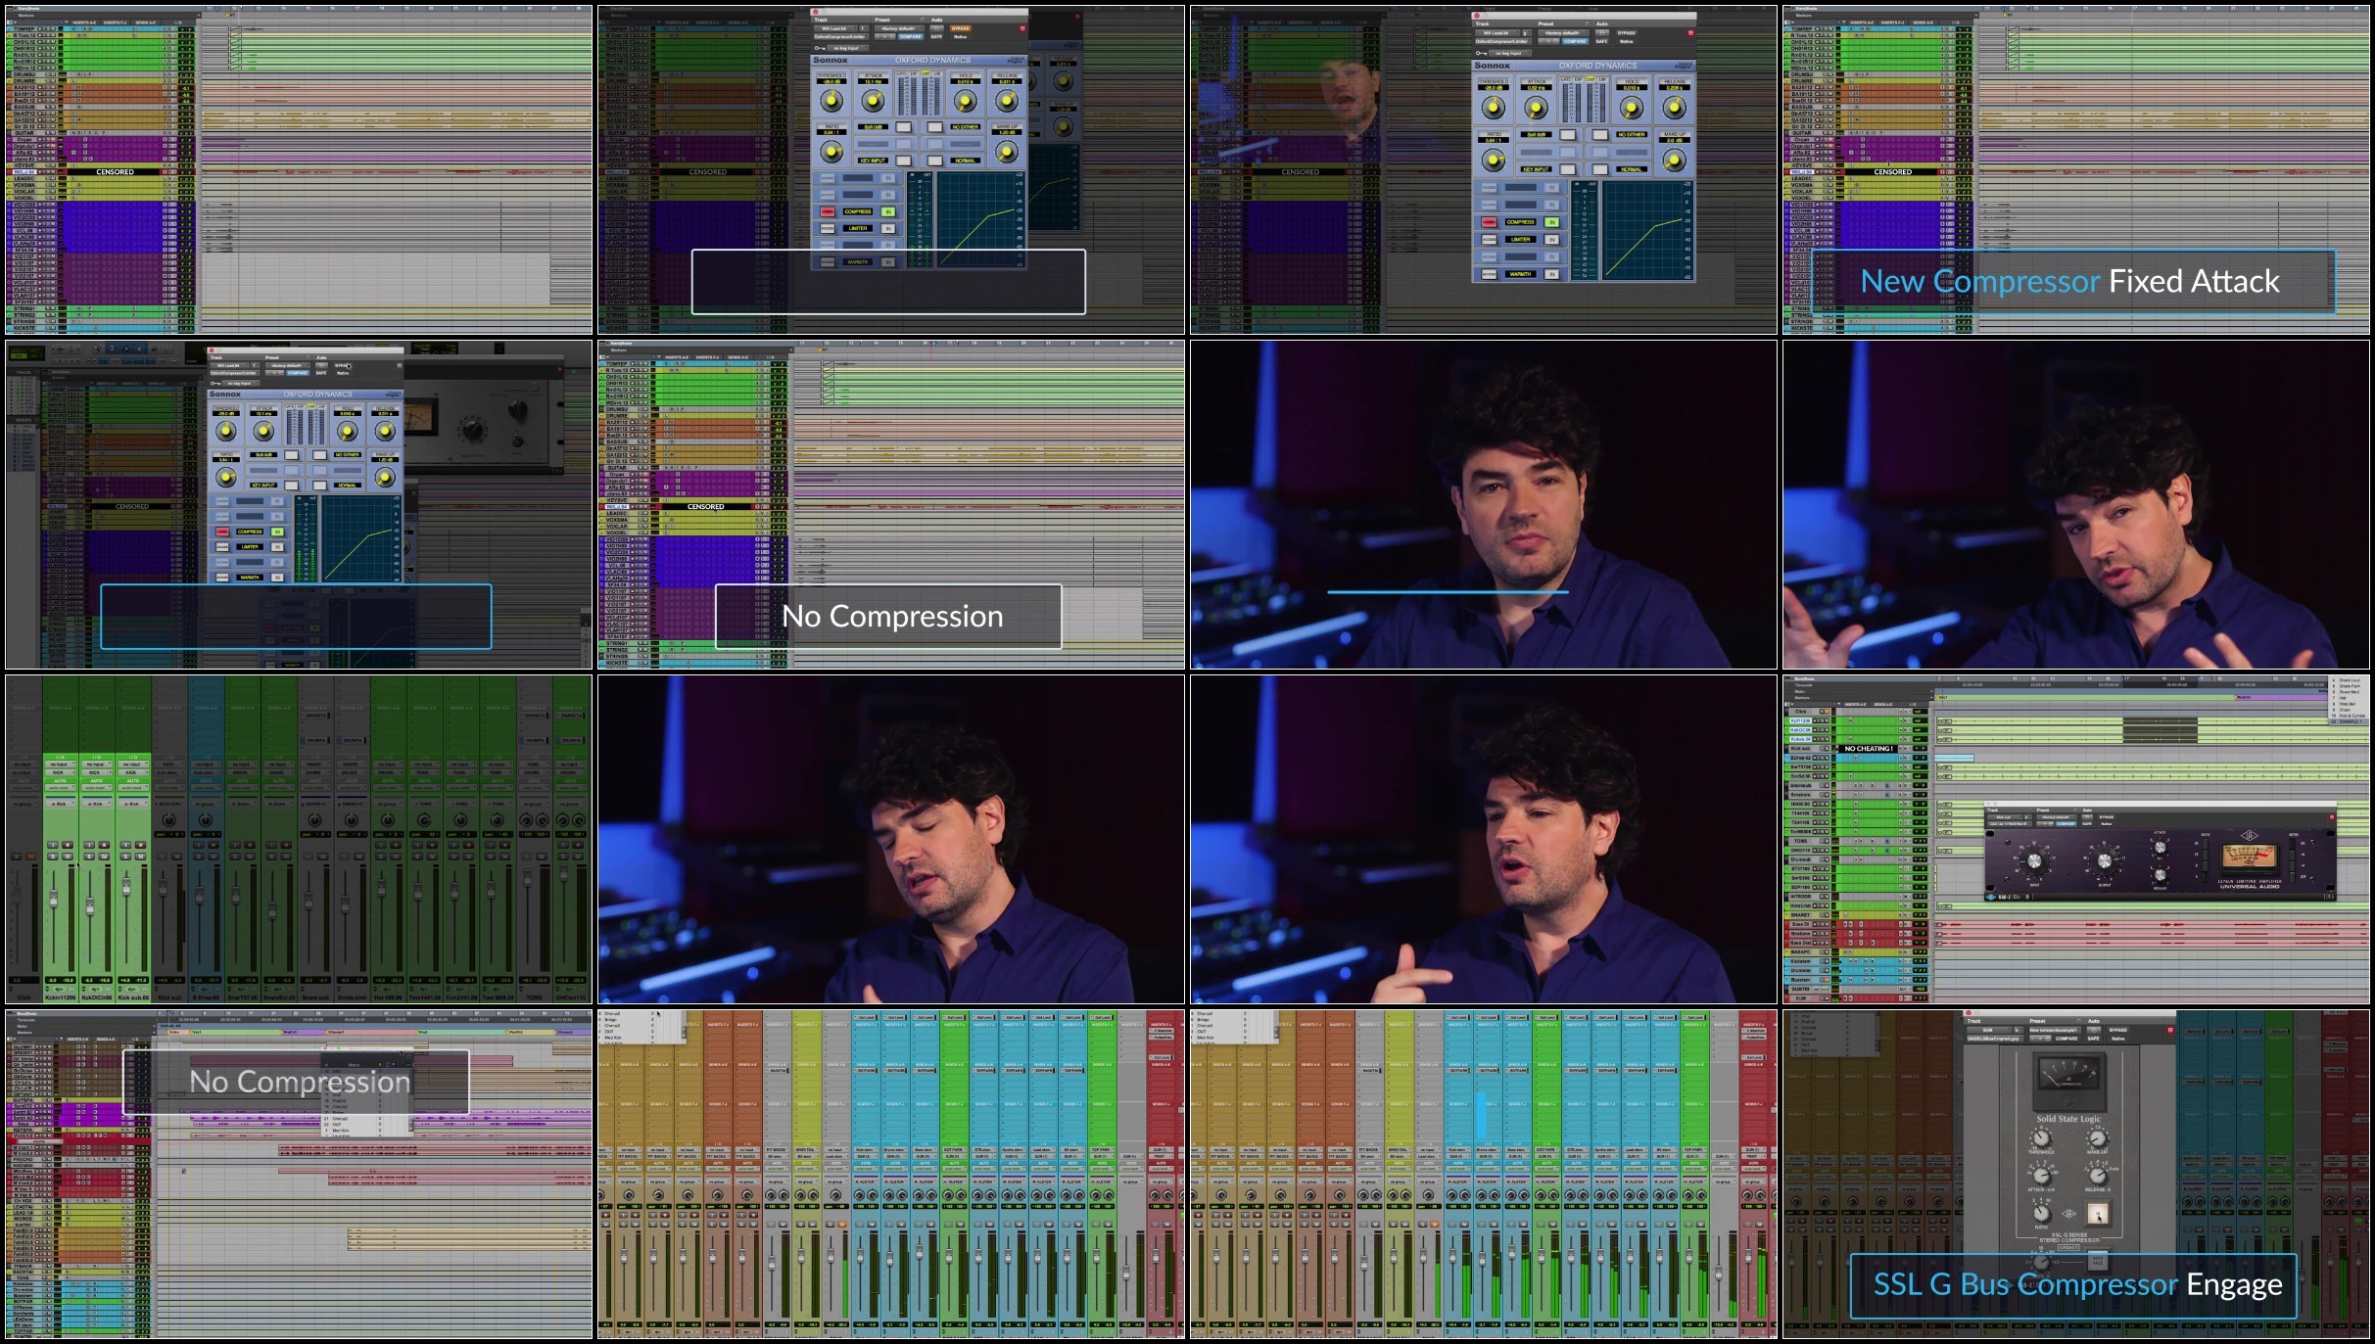Click the red target button in SSL plugin header

click(x=2170, y=1030)
